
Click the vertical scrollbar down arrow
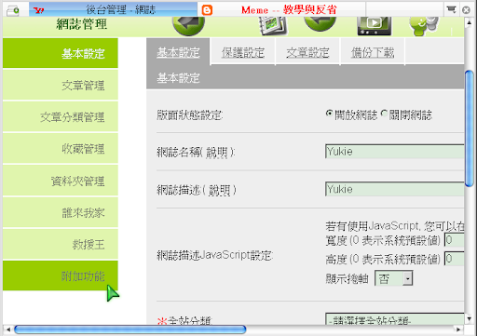(x=469, y=318)
